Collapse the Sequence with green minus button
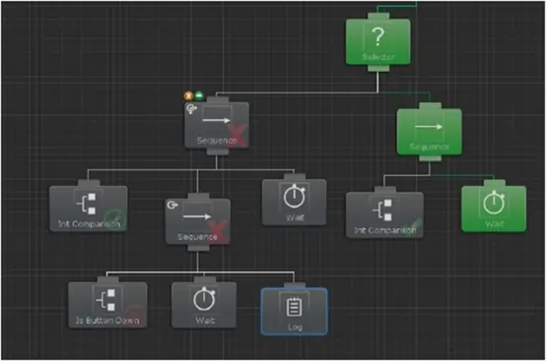The width and height of the screenshot is (546, 361). pos(199,95)
